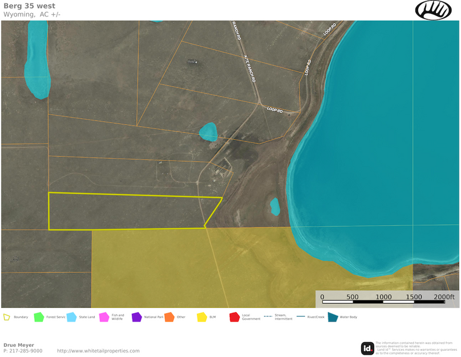The height and width of the screenshot is (357, 461).
Task: Click the orange Other legend icon
Action: tap(169, 317)
